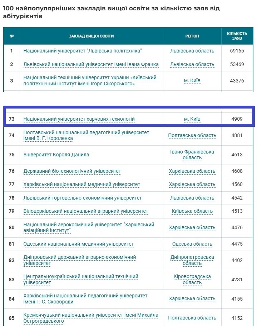Select the application count 4608
The image size is (257, 327).
click(x=237, y=171)
